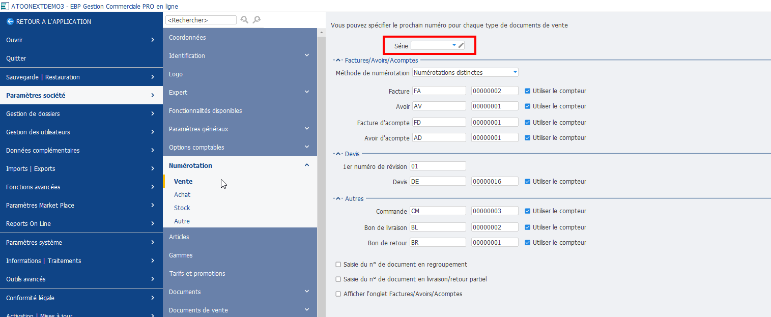This screenshot has height=317, width=771.
Task: Collapse the Devis section arrow
Action: pyautogui.click(x=338, y=154)
